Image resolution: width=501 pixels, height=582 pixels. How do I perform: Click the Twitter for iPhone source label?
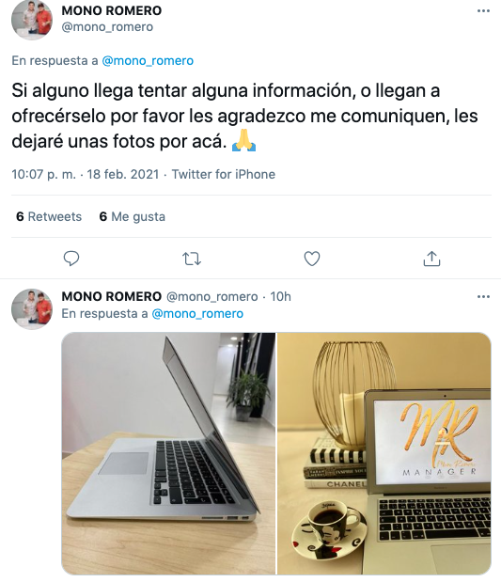tap(224, 174)
